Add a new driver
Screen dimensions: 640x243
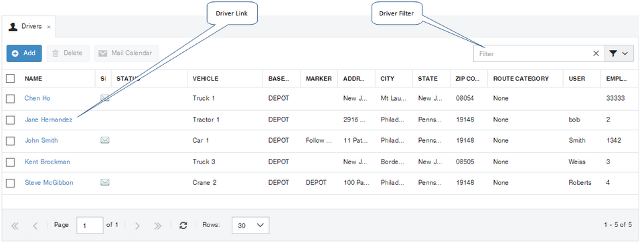tap(24, 53)
